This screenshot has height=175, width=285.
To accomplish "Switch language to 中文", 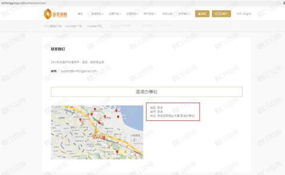I will pyautogui.click(x=239, y=14).
